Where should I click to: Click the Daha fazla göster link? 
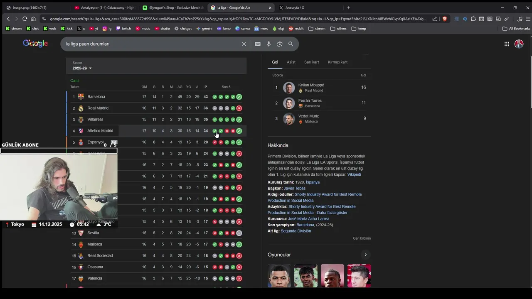pyautogui.click(x=332, y=213)
